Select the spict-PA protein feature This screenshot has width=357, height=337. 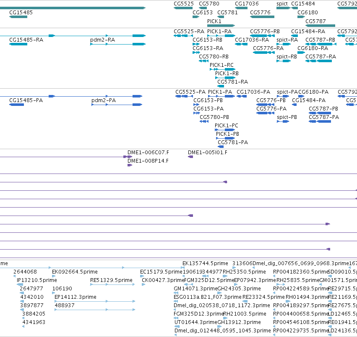[283, 96]
